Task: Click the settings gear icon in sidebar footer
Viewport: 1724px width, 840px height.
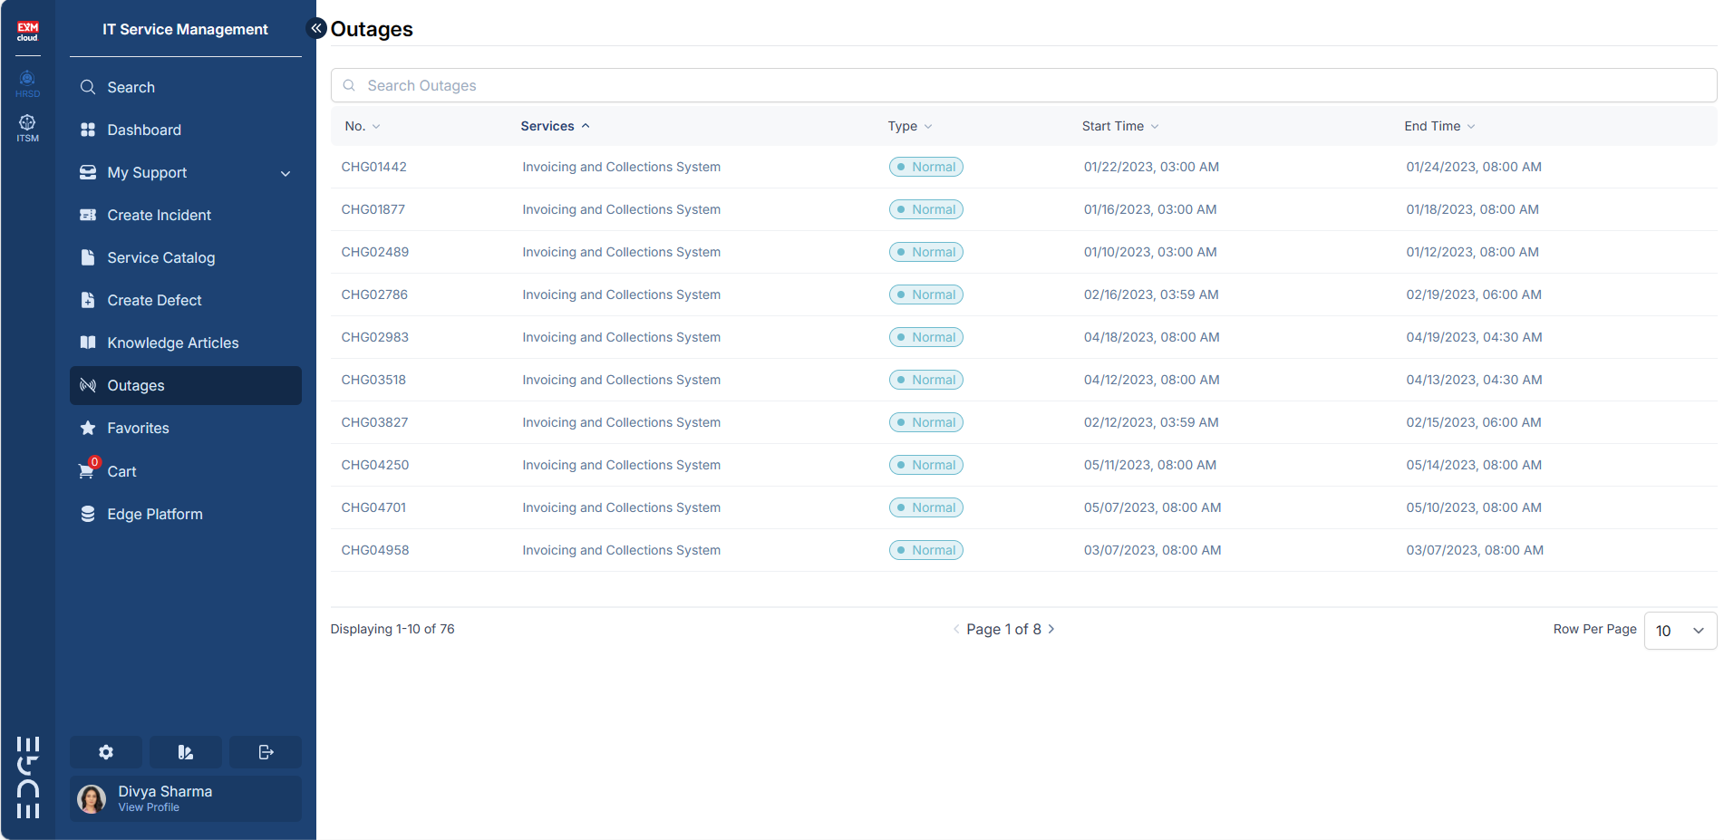Action: 106,752
